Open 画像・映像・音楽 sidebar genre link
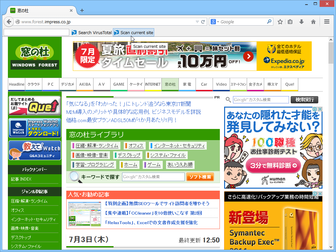The width and height of the screenshot is (336, 252). [x=25, y=228]
